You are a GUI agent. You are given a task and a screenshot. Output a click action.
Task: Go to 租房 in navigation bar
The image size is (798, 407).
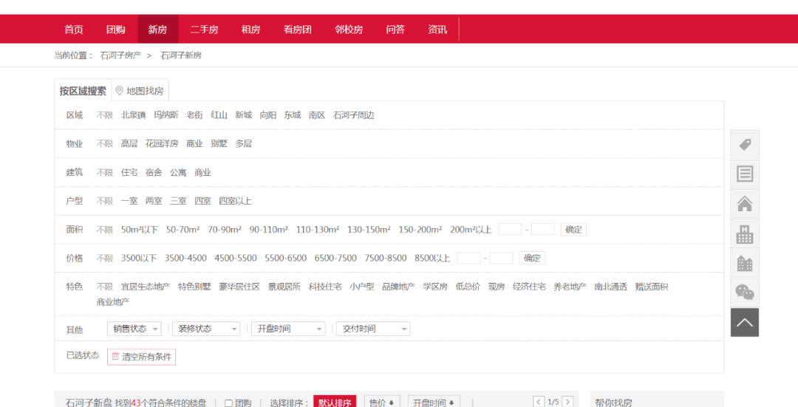[x=250, y=30]
